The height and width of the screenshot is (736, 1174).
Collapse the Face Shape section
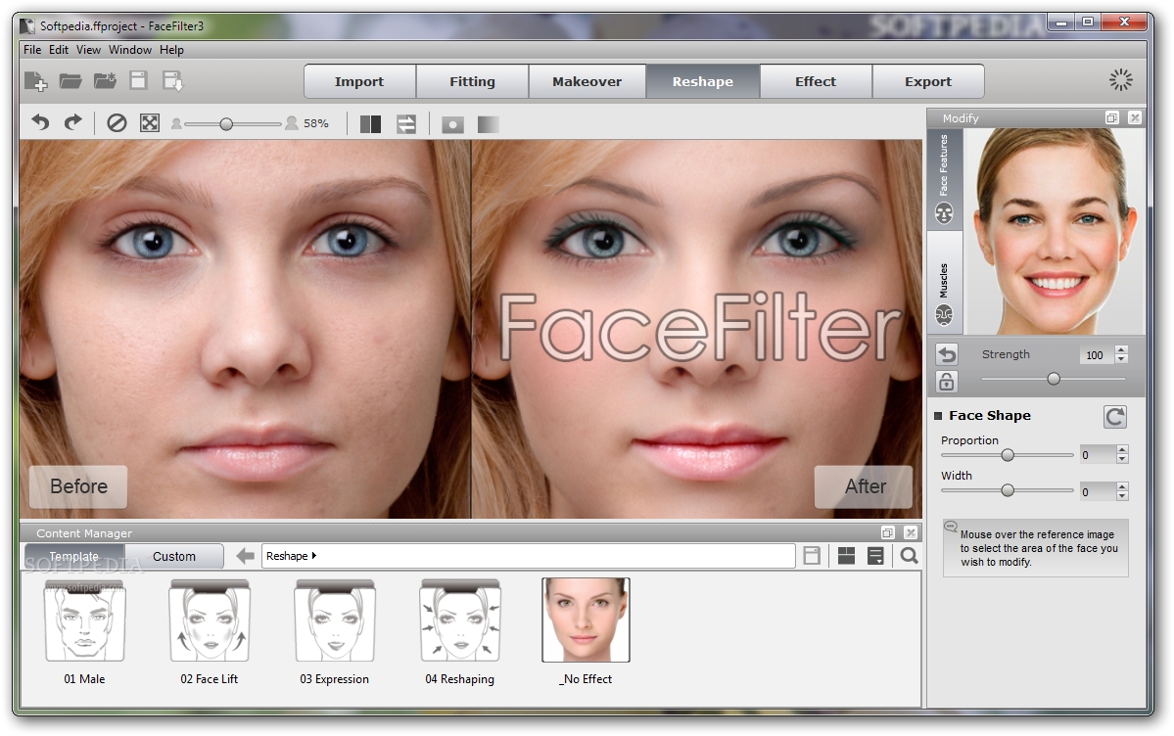[938, 416]
